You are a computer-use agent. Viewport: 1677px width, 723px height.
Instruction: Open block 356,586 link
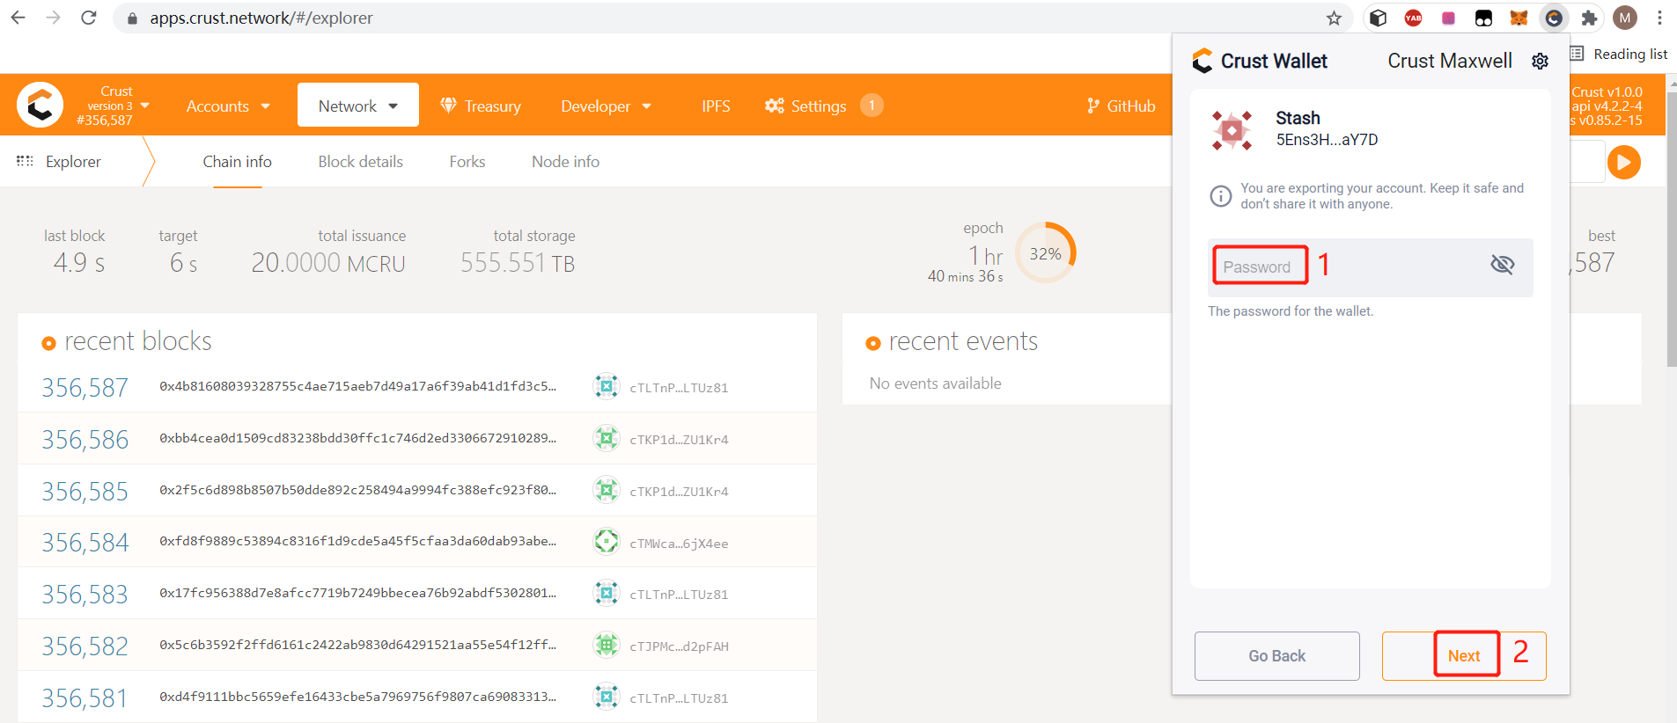coord(85,439)
